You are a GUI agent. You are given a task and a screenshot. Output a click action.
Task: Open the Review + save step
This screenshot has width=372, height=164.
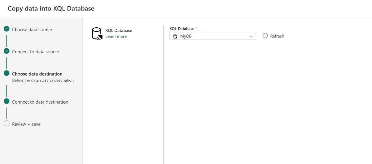[26, 124]
